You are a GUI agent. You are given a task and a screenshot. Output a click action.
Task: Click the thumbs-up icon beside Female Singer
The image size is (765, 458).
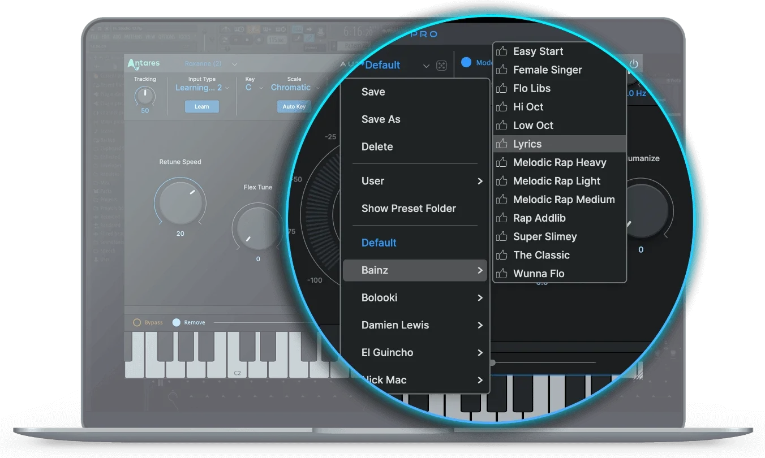502,70
